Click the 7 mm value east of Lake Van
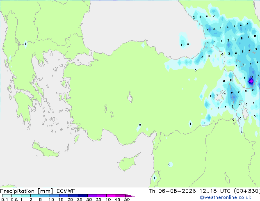The image size is (260, 201). [231, 93]
